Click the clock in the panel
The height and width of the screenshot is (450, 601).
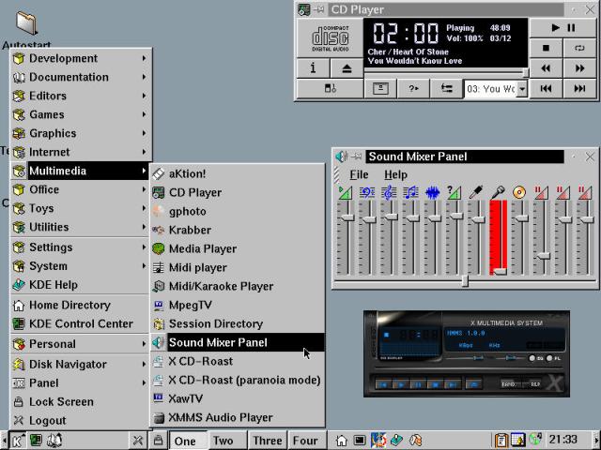click(x=563, y=439)
